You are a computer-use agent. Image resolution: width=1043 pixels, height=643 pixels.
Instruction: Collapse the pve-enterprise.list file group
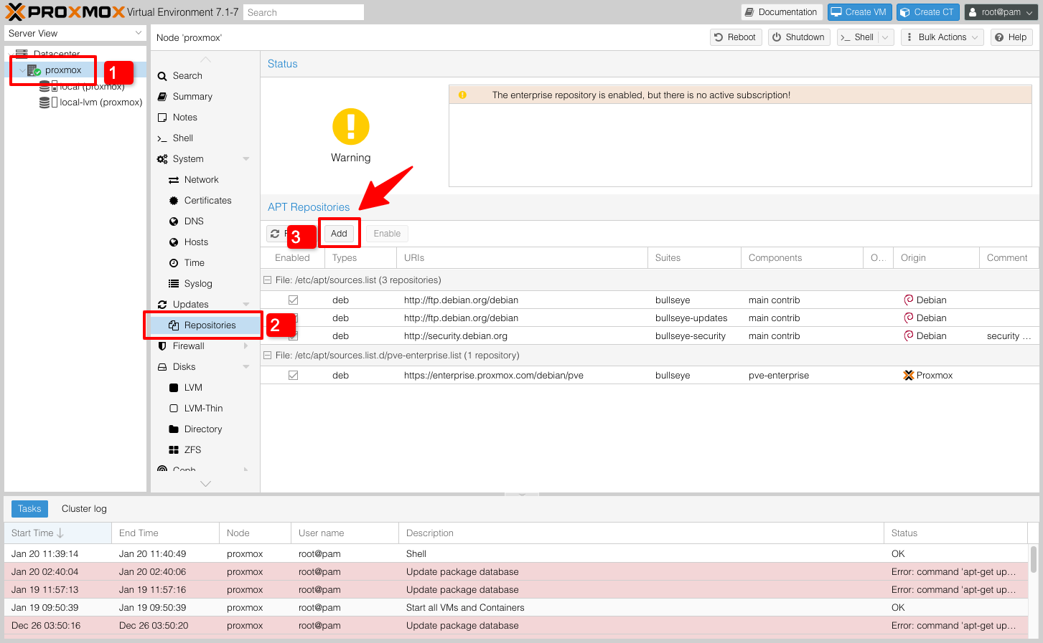268,356
